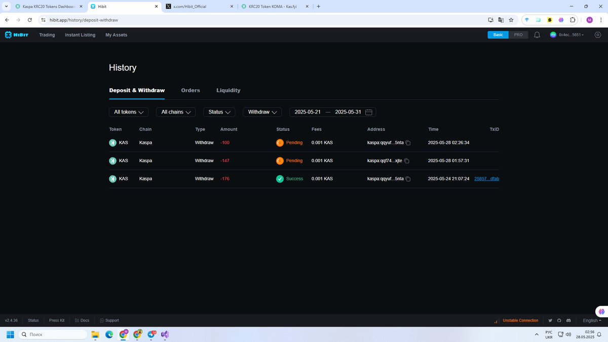This screenshot has height=342, width=608.
Task: Click the Hibit logo in header
Action: coord(16,35)
